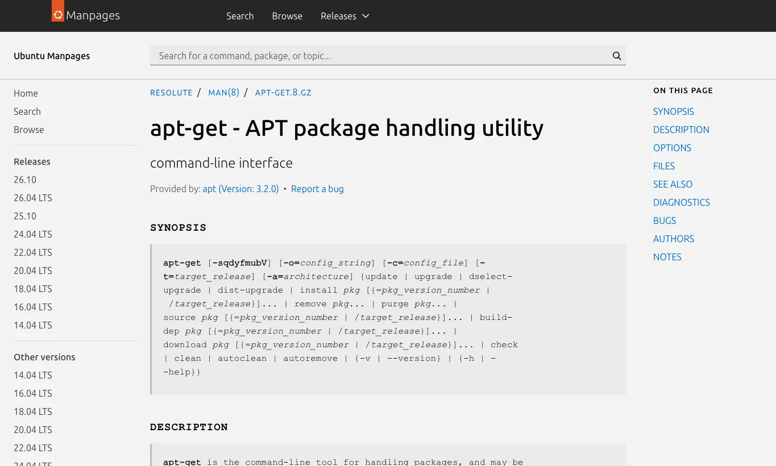776x466 pixels.
Task: Go to Home in the left sidebar
Action: tap(26, 93)
